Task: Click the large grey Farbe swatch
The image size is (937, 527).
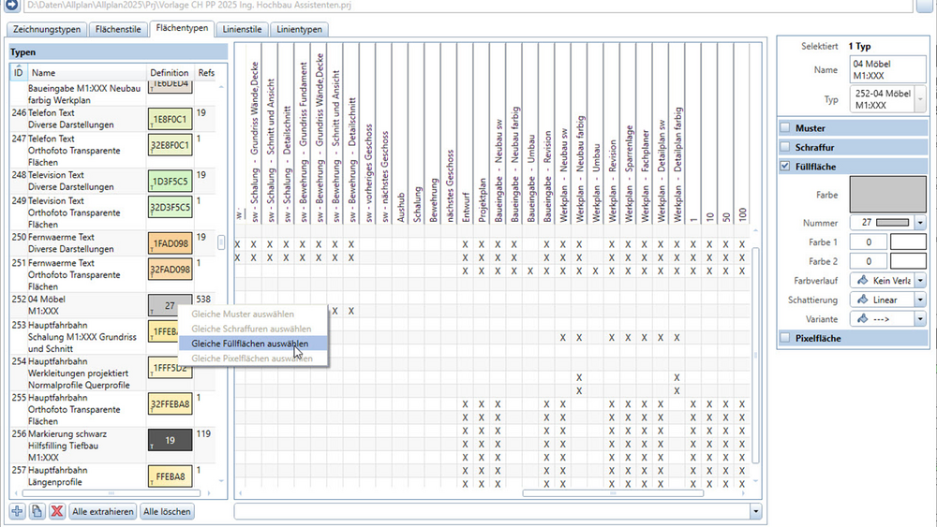Action: click(x=888, y=194)
